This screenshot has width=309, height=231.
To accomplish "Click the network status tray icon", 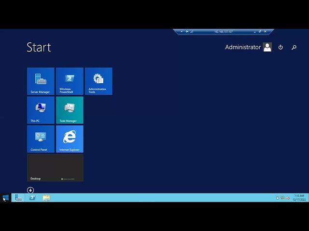I will click(282, 198).
